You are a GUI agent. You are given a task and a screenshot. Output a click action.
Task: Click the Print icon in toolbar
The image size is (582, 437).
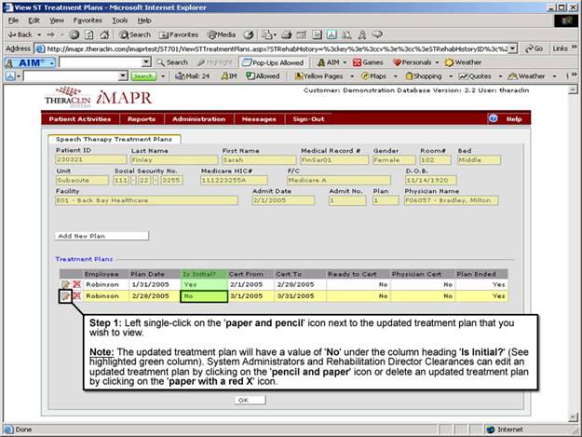[x=286, y=34]
